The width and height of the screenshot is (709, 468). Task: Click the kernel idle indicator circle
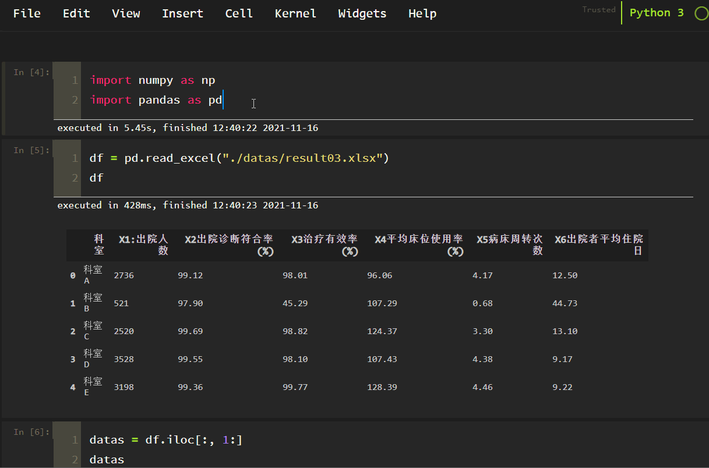coord(701,13)
